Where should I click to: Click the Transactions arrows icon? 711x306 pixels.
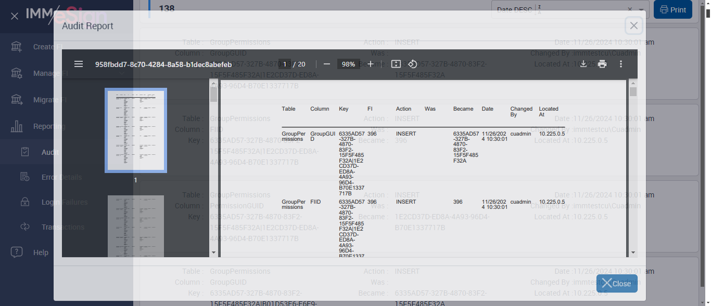(x=25, y=227)
